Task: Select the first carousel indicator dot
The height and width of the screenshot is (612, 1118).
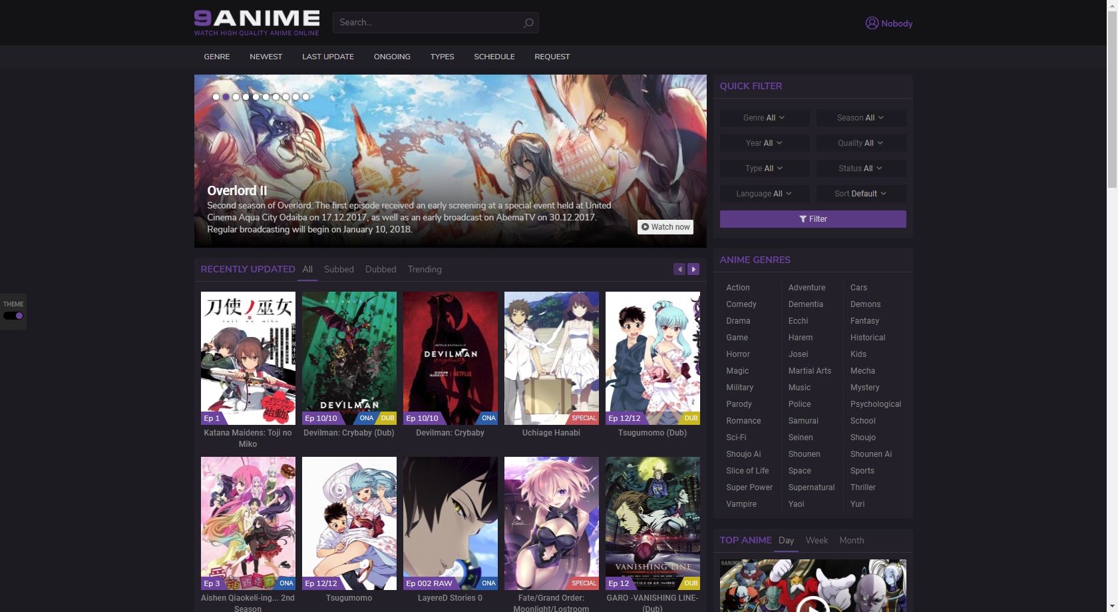Action: (x=216, y=97)
